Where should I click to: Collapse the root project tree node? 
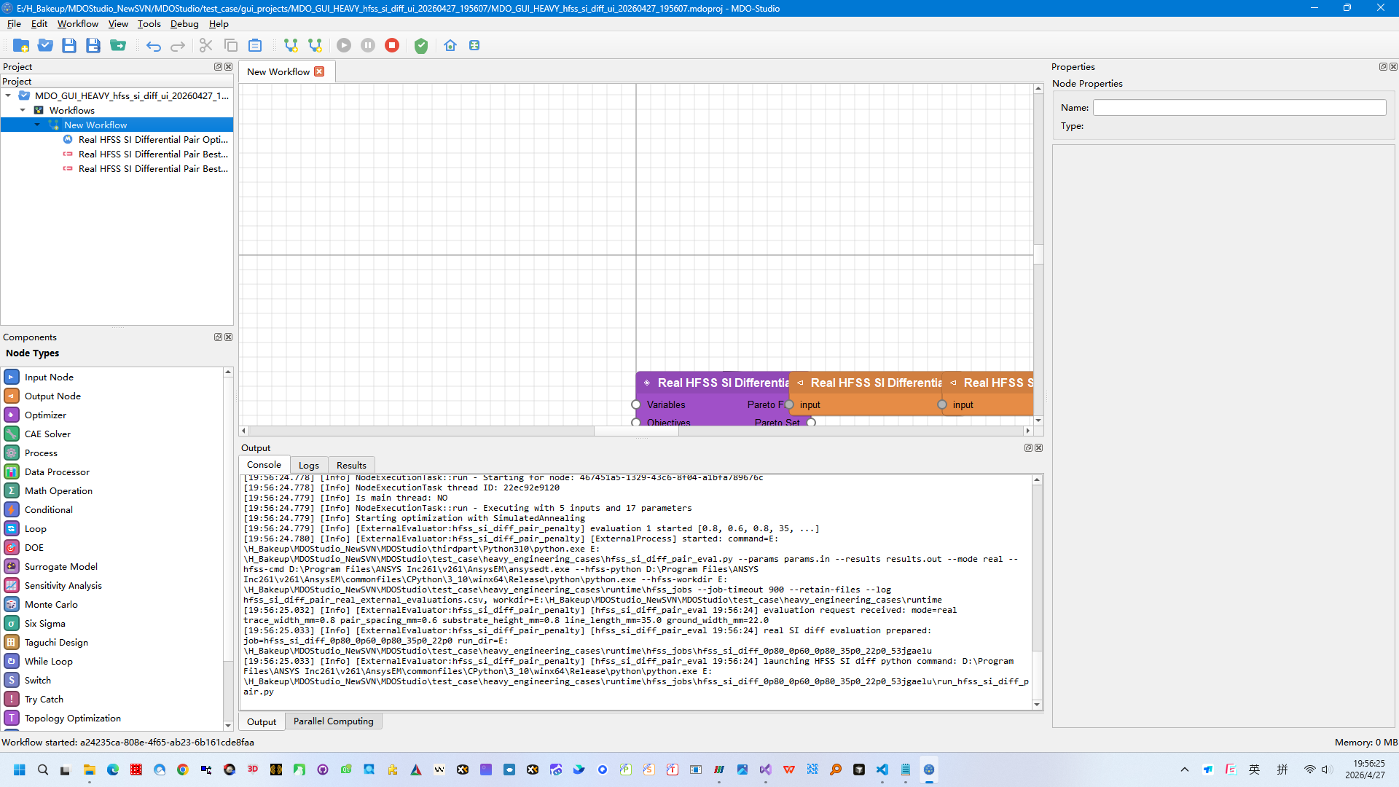click(x=8, y=95)
